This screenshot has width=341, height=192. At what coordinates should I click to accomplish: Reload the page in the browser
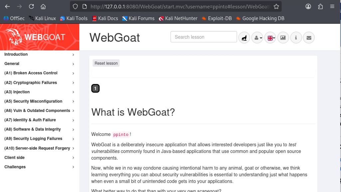click(31, 6)
